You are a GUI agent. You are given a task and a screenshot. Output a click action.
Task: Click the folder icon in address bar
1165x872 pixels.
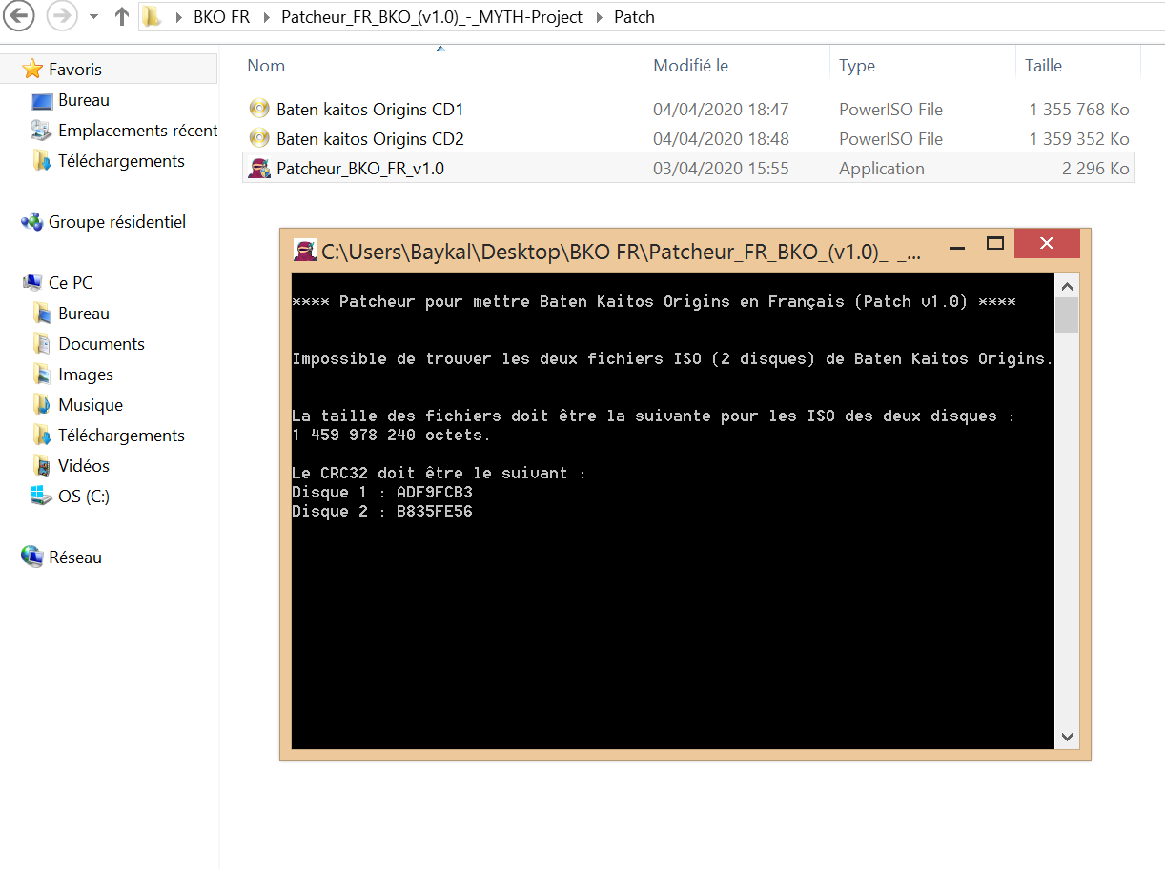(x=153, y=16)
